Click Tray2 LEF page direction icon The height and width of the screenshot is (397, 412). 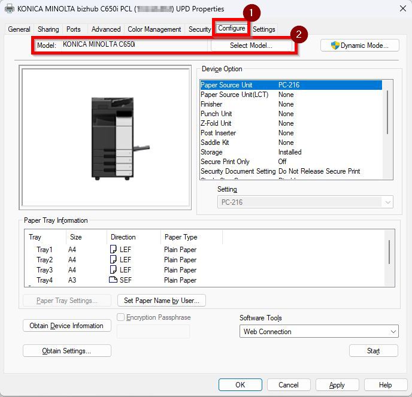(x=113, y=260)
